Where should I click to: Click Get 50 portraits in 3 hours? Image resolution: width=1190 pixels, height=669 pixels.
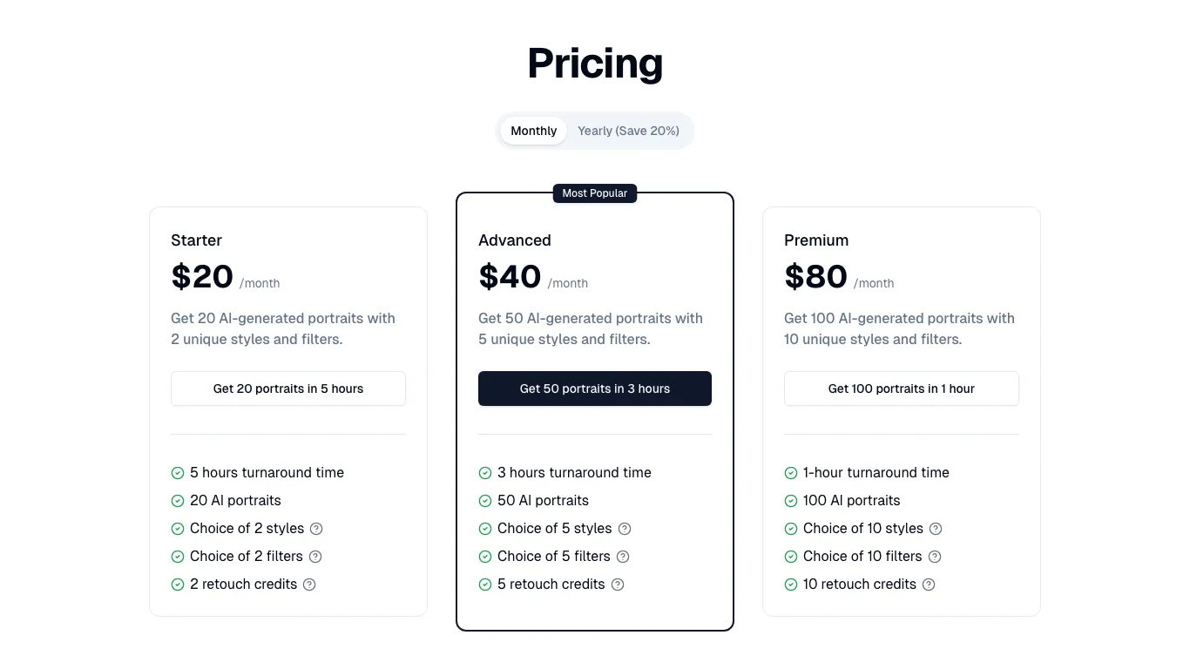coord(595,389)
